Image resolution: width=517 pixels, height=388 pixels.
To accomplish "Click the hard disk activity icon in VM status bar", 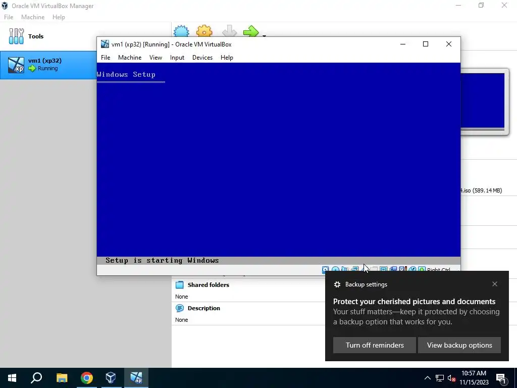I will [326, 270].
